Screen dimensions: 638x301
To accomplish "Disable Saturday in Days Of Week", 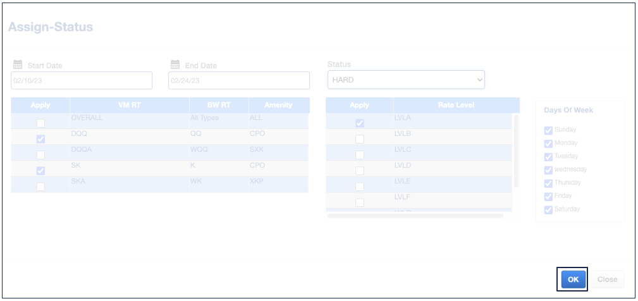I will (548, 209).
